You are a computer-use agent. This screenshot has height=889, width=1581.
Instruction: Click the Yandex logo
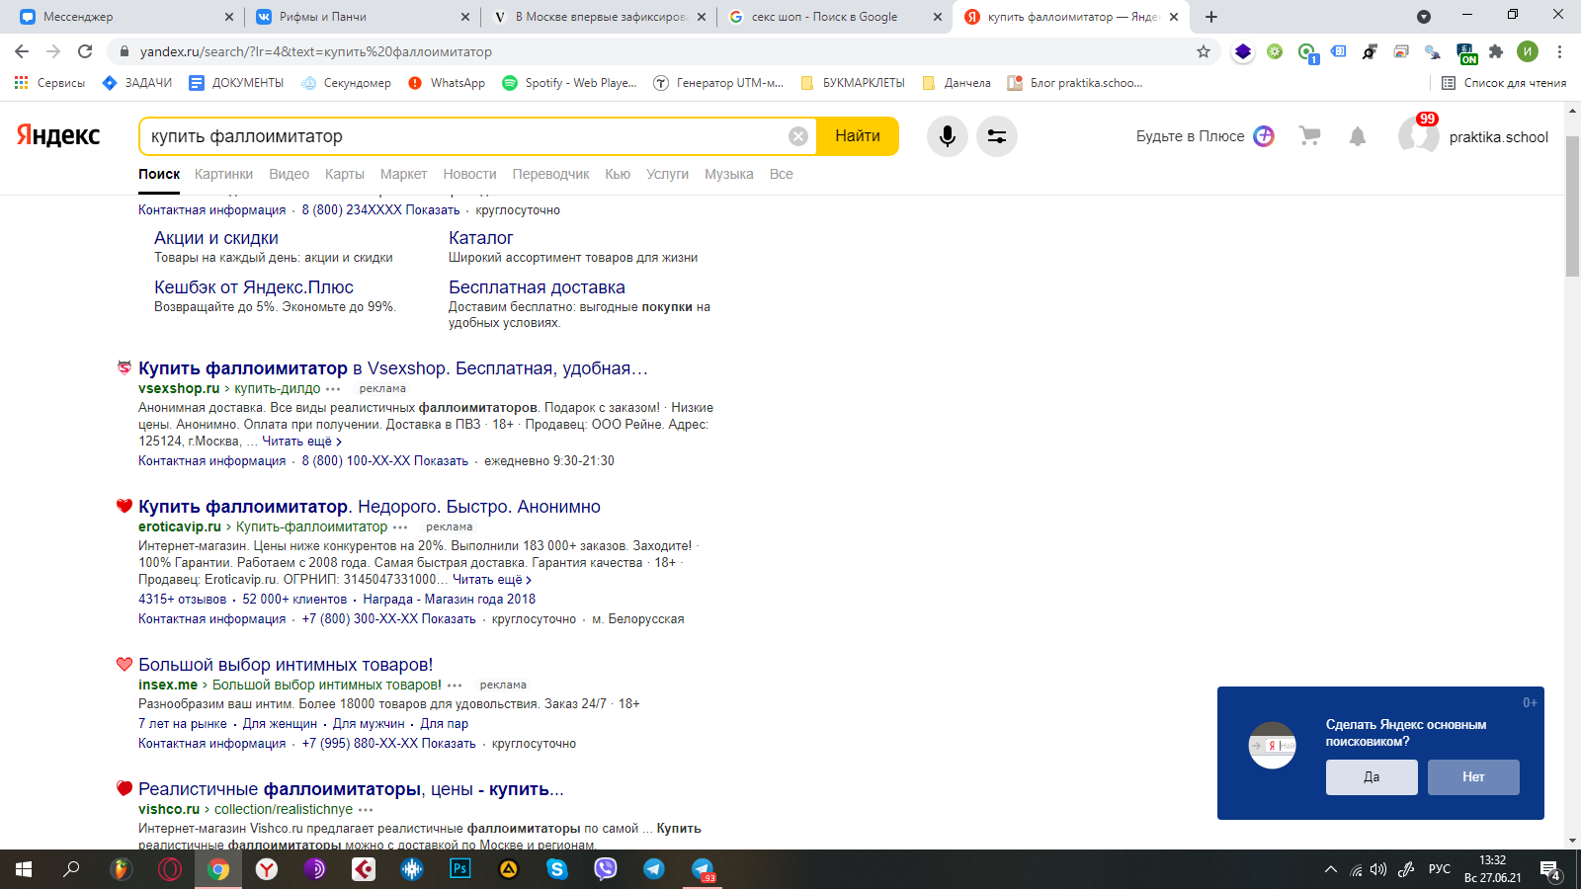click(58, 135)
